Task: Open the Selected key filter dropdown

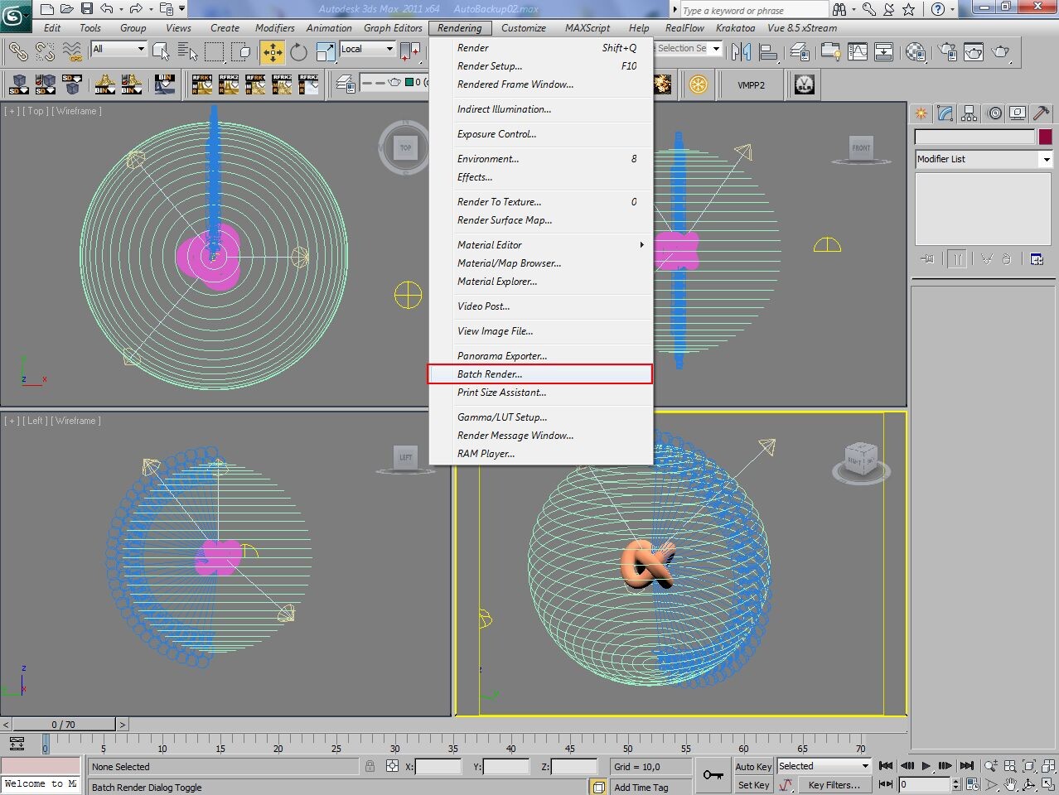Action: pos(824,766)
